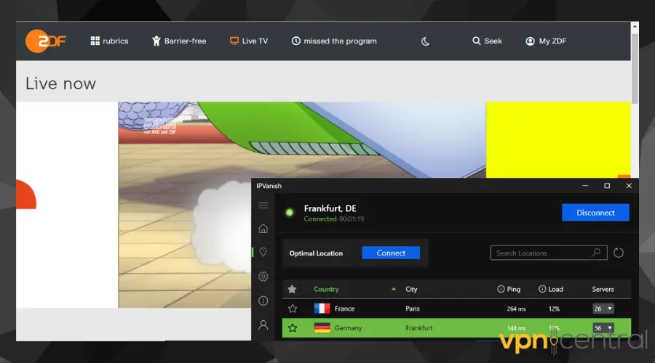
Task: Open Barrier-free options
Action: (x=179, y=41)
